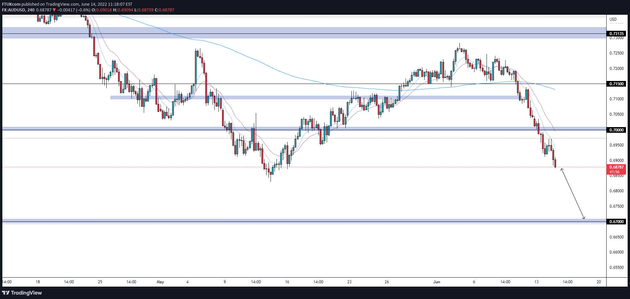Click the '13' date on time axis
Viewport: 630px width, 299px height.
pos(536,282)
